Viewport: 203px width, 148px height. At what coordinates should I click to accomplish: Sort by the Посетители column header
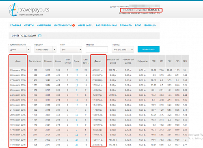click(x=35, y=61)
